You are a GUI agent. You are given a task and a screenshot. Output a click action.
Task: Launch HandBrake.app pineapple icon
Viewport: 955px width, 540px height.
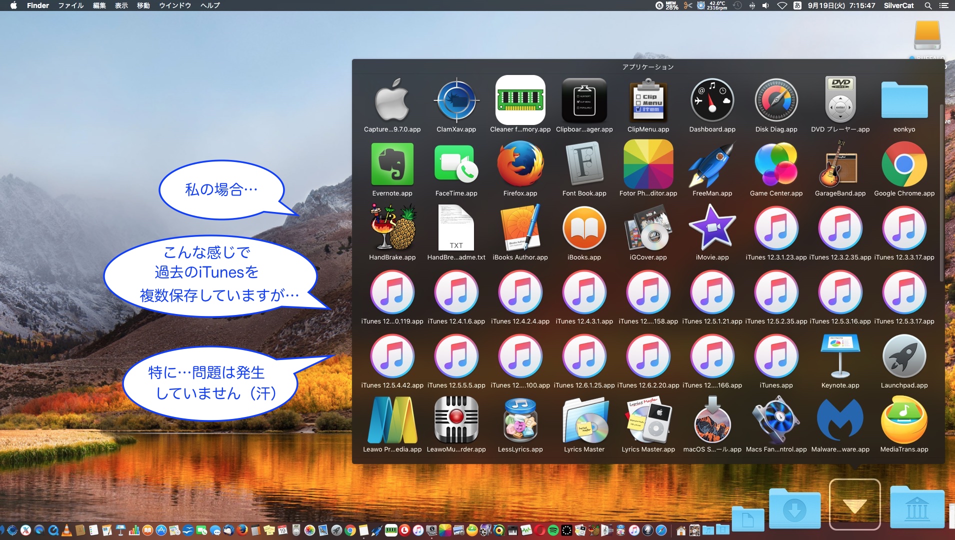coord(392,228)
